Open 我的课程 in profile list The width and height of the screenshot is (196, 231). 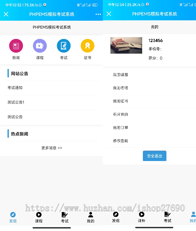coord(151,75)
